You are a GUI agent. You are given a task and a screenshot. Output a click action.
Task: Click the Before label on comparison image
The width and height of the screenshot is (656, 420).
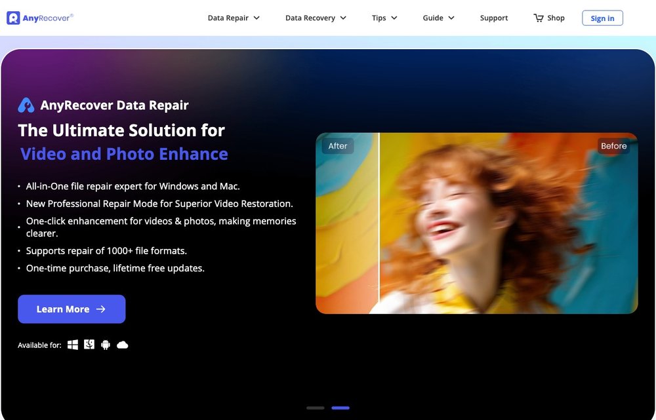tap(614, 146)
